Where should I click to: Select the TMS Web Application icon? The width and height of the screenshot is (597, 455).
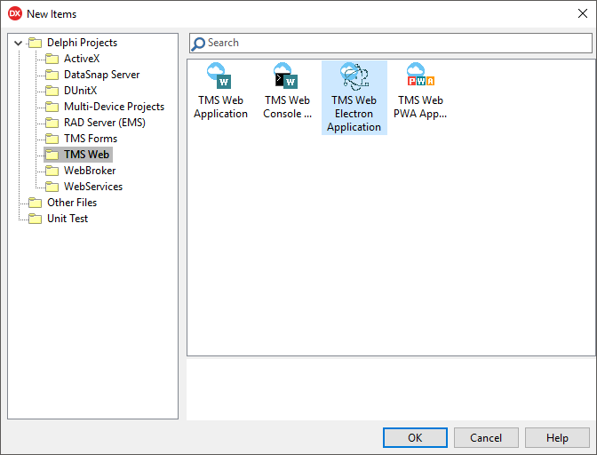[x=219, y=76]
